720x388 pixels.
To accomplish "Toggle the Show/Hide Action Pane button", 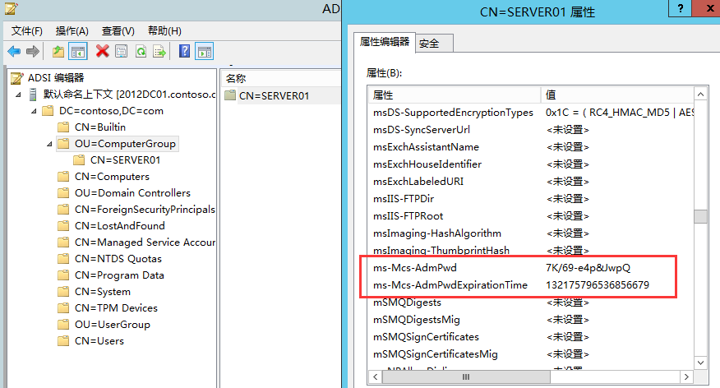I will click(x=205, y=52).
